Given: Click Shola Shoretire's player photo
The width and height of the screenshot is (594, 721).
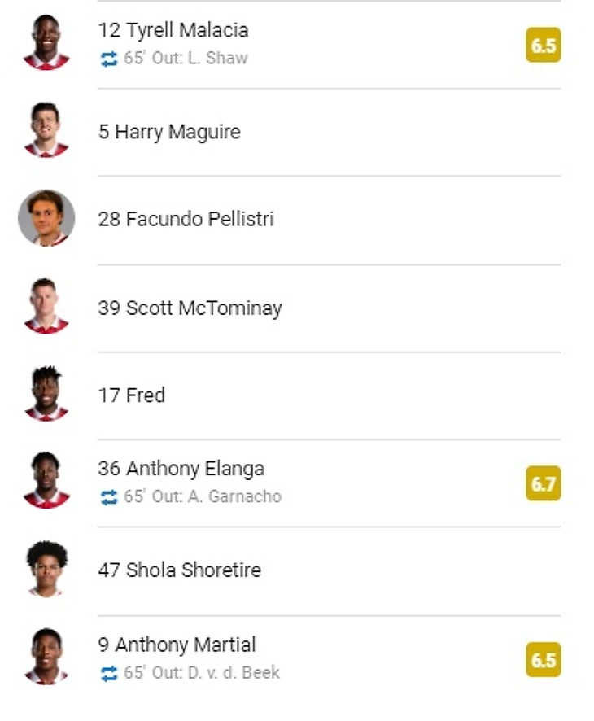Looking at the screenshot, I should [x=46, y=569].
